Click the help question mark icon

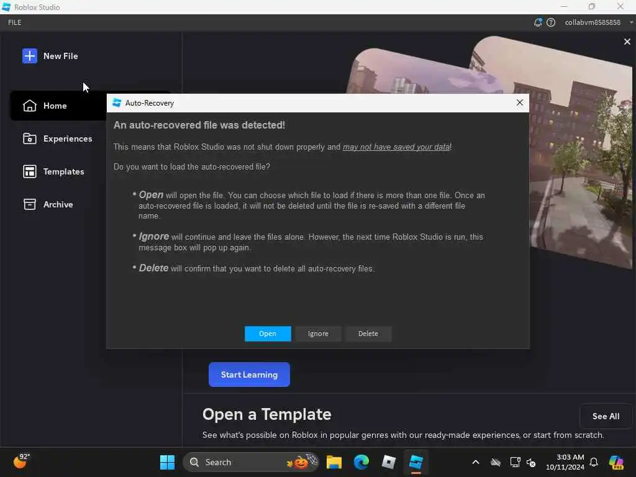(551, 22)
